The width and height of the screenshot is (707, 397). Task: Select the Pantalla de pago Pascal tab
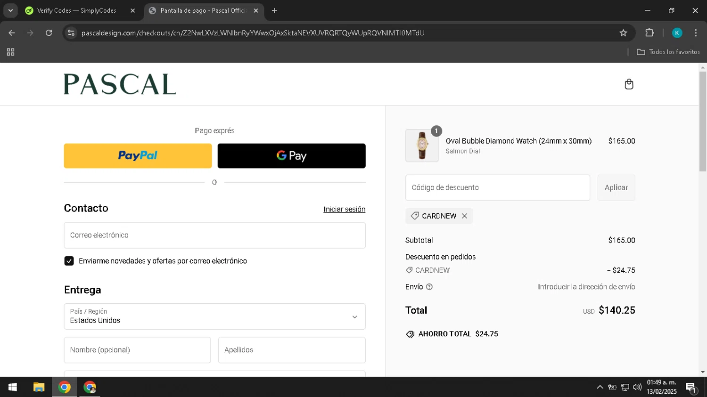(203, 10)
